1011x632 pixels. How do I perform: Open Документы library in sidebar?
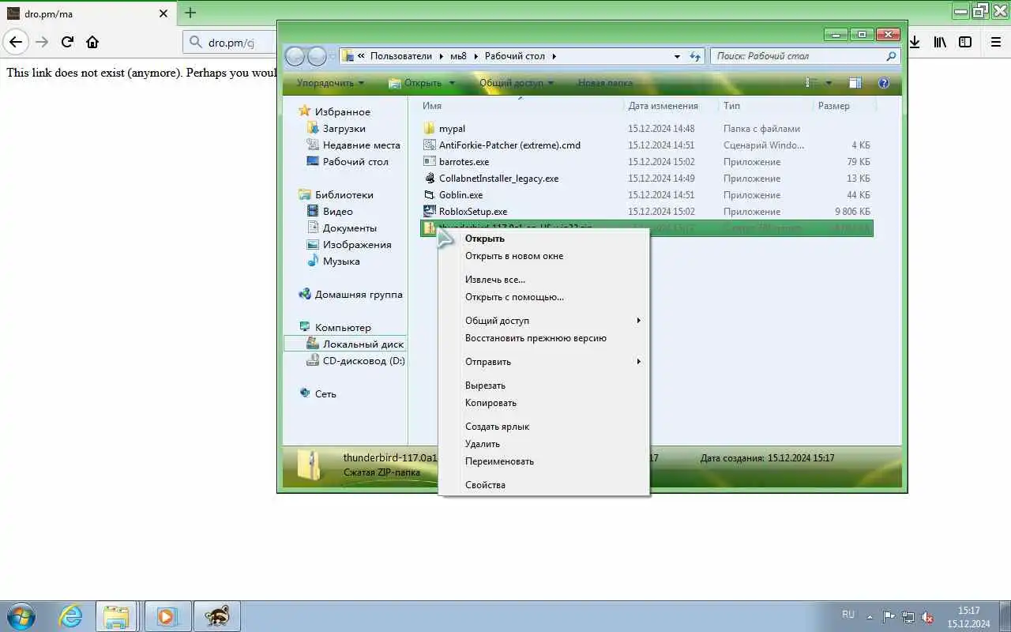point(349,228)
